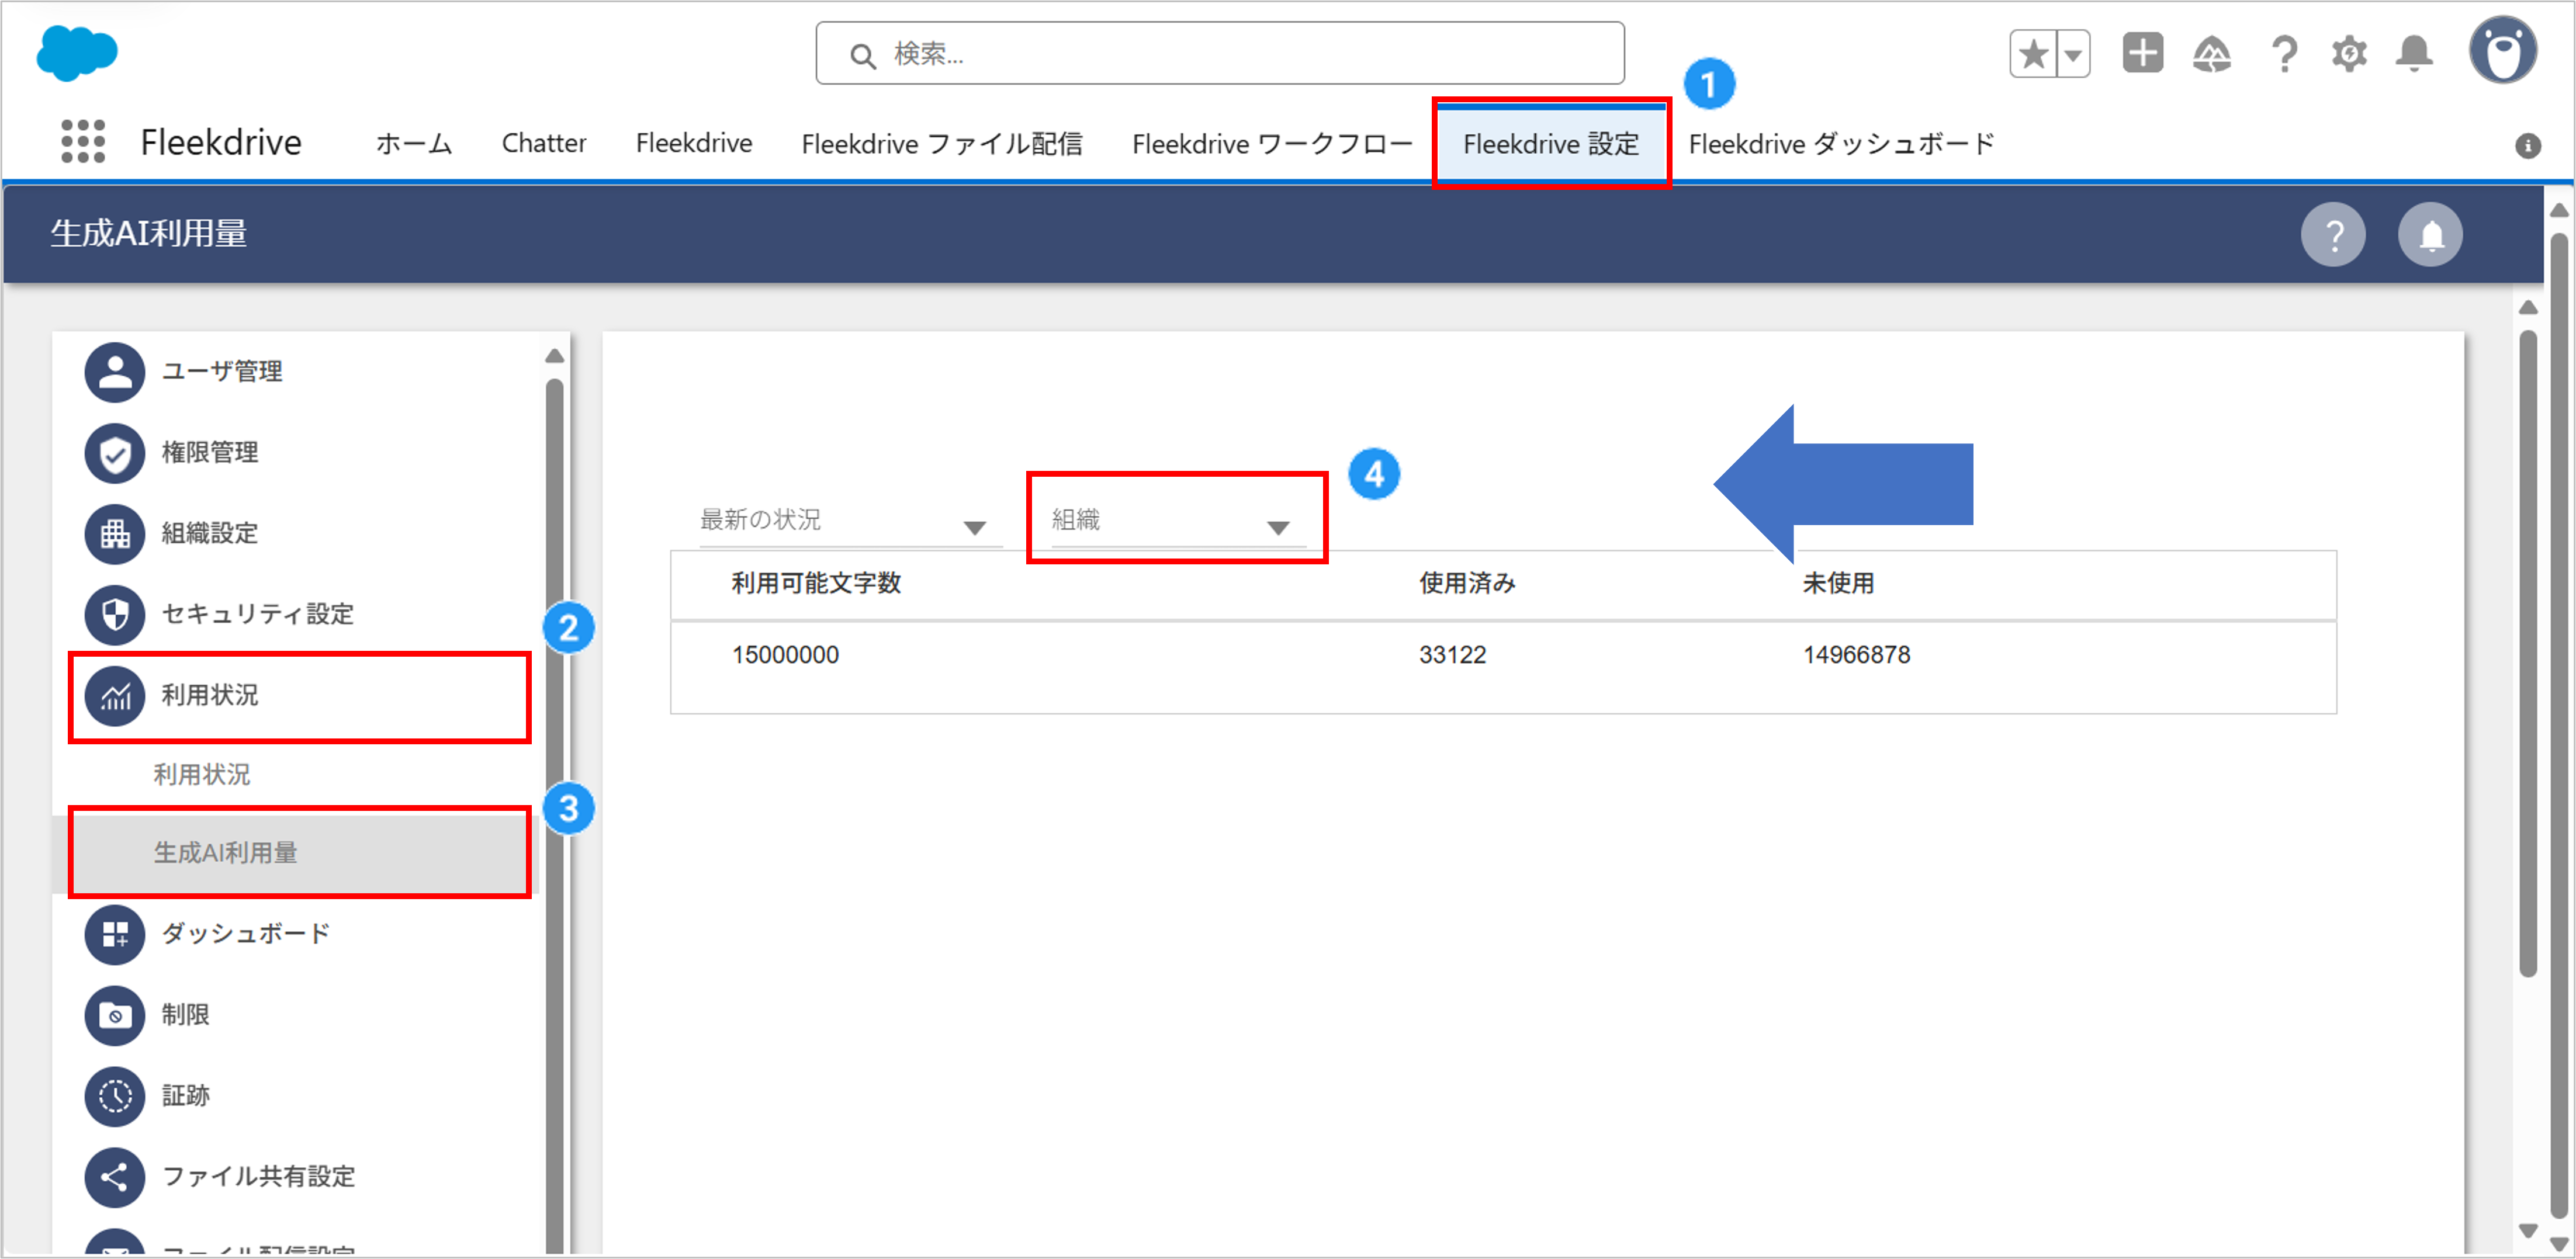Image resolution: width=2576 pixels, height=1259 pixels.
Task: Click the favorites star icon
Action: (2033, 54)
